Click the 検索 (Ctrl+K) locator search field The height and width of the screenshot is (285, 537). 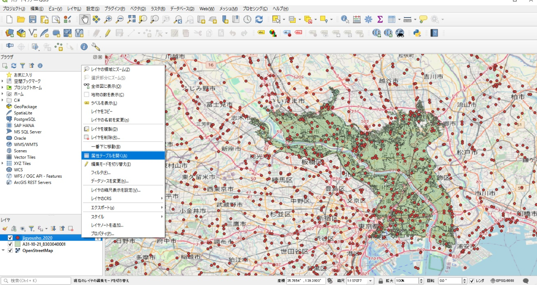point(36,281)
